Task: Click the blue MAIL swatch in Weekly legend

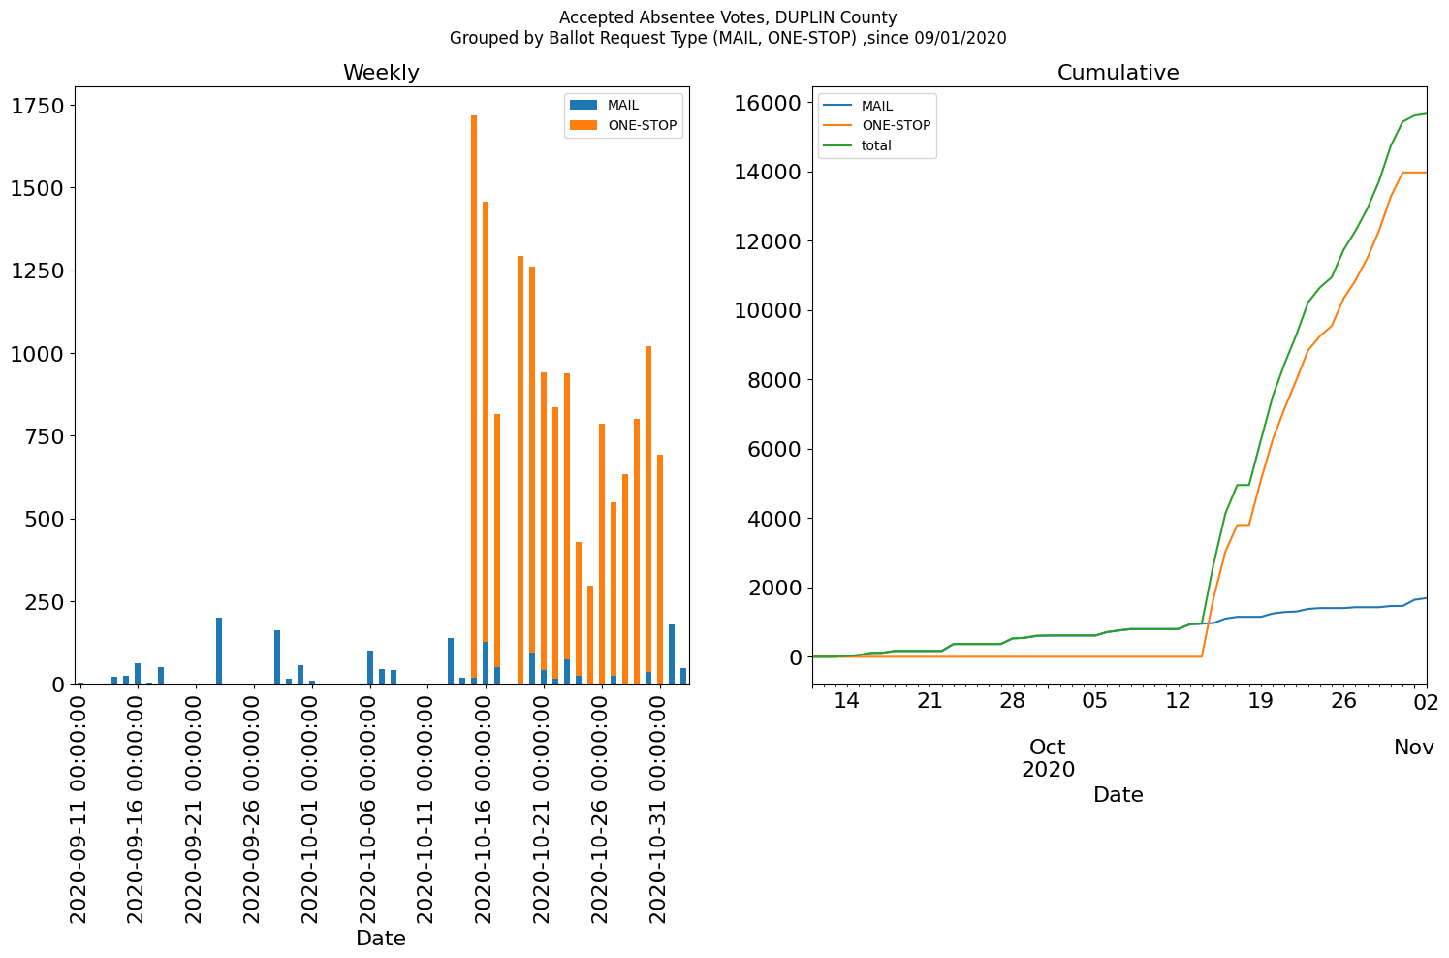Action: click(584, 105)
